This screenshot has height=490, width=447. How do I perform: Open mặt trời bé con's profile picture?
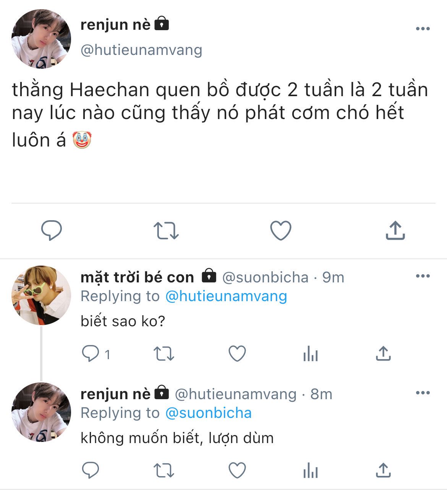pos(41,295)
